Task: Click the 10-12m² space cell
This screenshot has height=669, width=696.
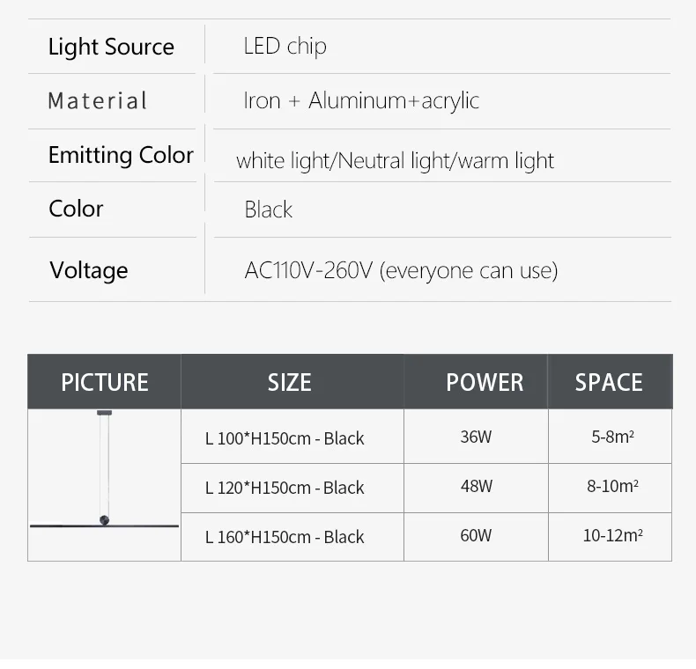Action: coord(612,535)
